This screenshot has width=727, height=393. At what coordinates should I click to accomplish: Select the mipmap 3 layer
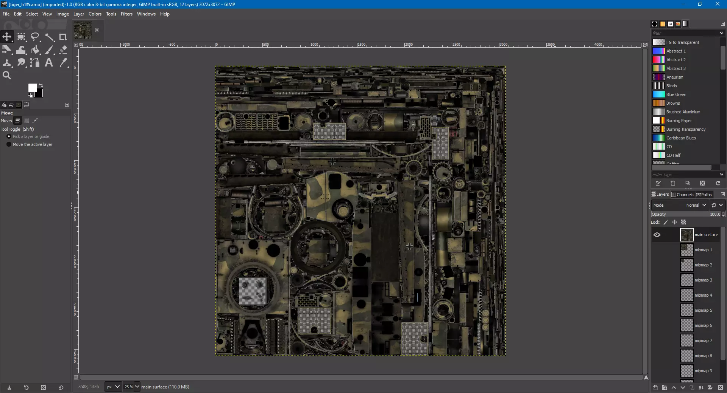(703, 280)
